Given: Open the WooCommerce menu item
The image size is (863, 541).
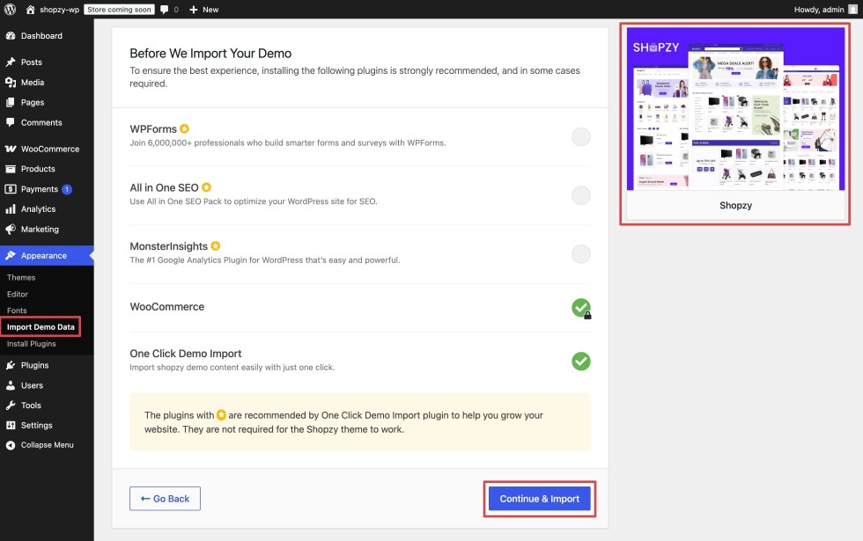Looking at the screenshot, I should (47, 149).
